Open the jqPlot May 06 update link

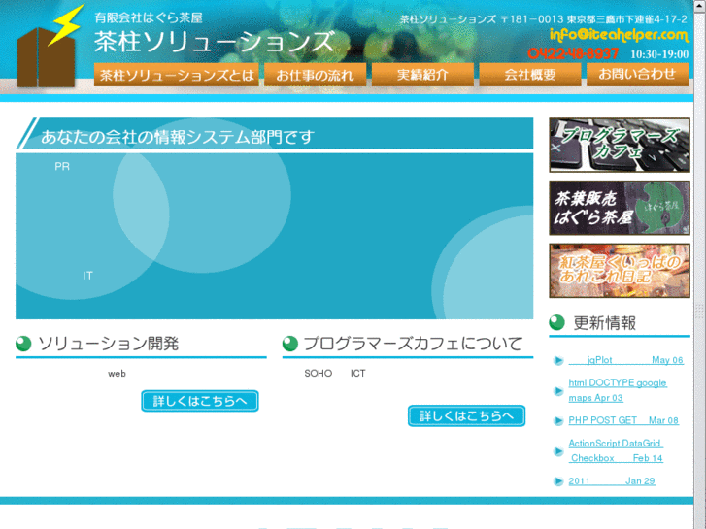click(x=625, y=360)
